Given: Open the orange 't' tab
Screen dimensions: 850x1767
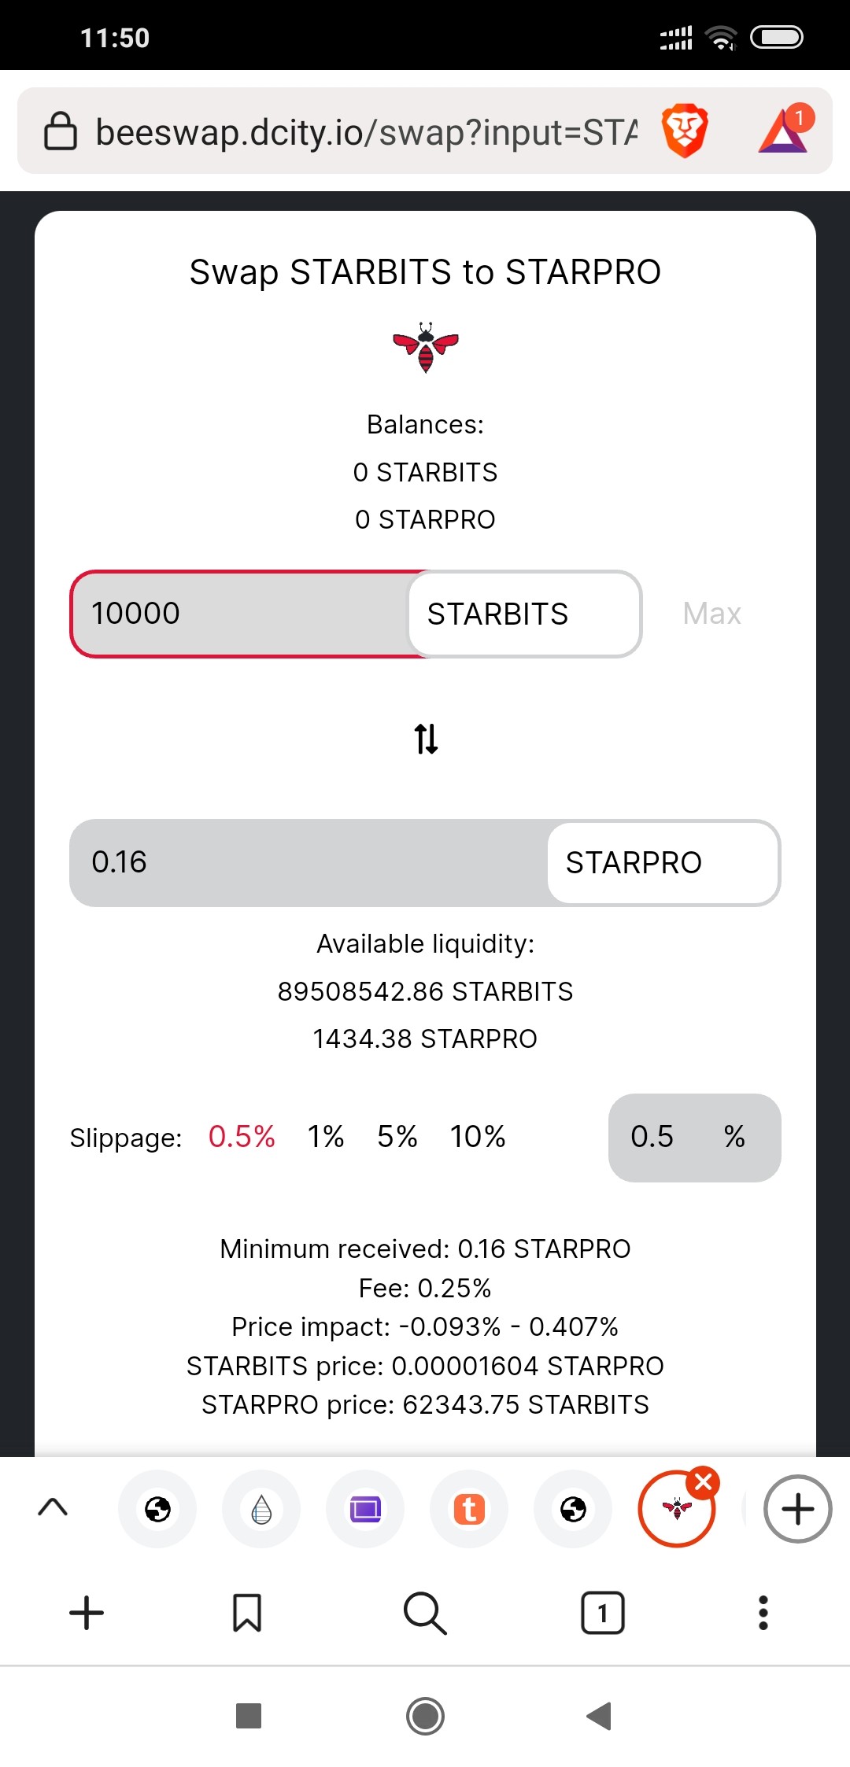Looking at the screenshot, I should 469,1509.
